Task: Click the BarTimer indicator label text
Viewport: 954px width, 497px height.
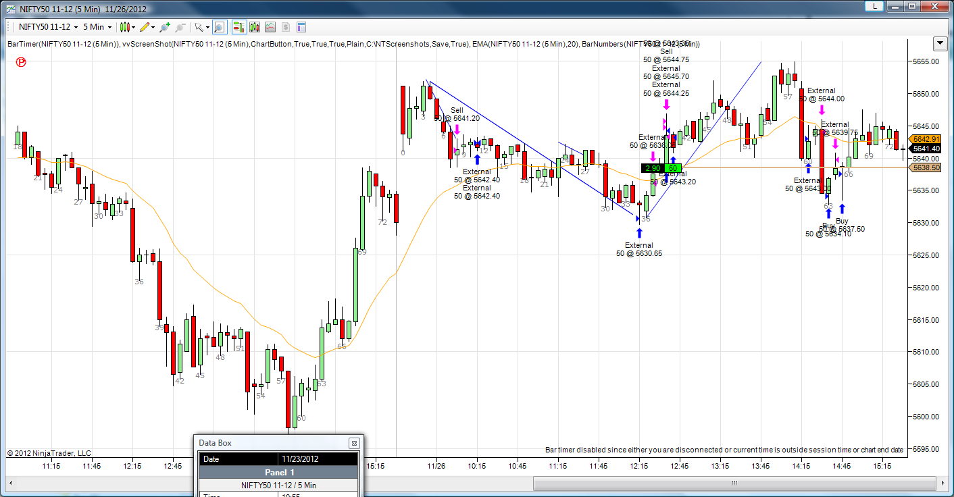Action: click(64, 44)
